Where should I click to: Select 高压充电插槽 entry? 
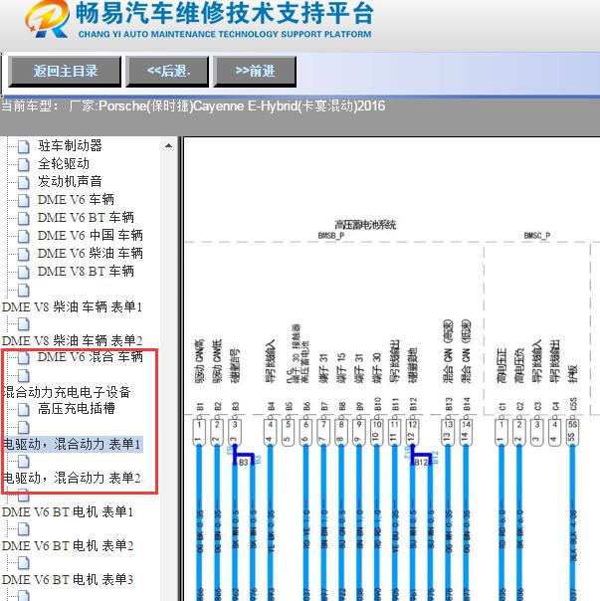click(x=77, y=408)
